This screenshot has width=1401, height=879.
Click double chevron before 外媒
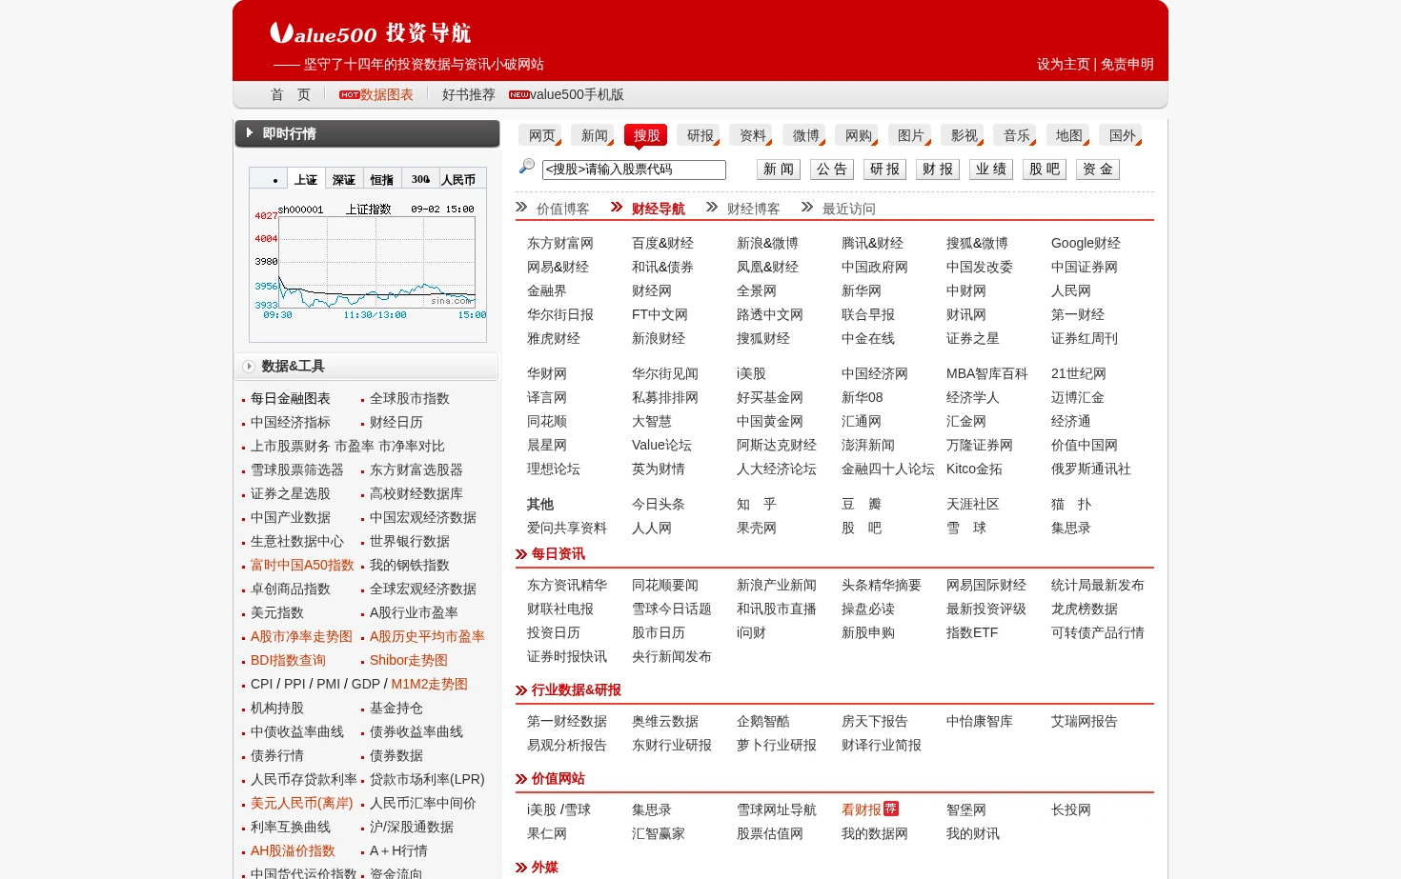click(521, 868)
